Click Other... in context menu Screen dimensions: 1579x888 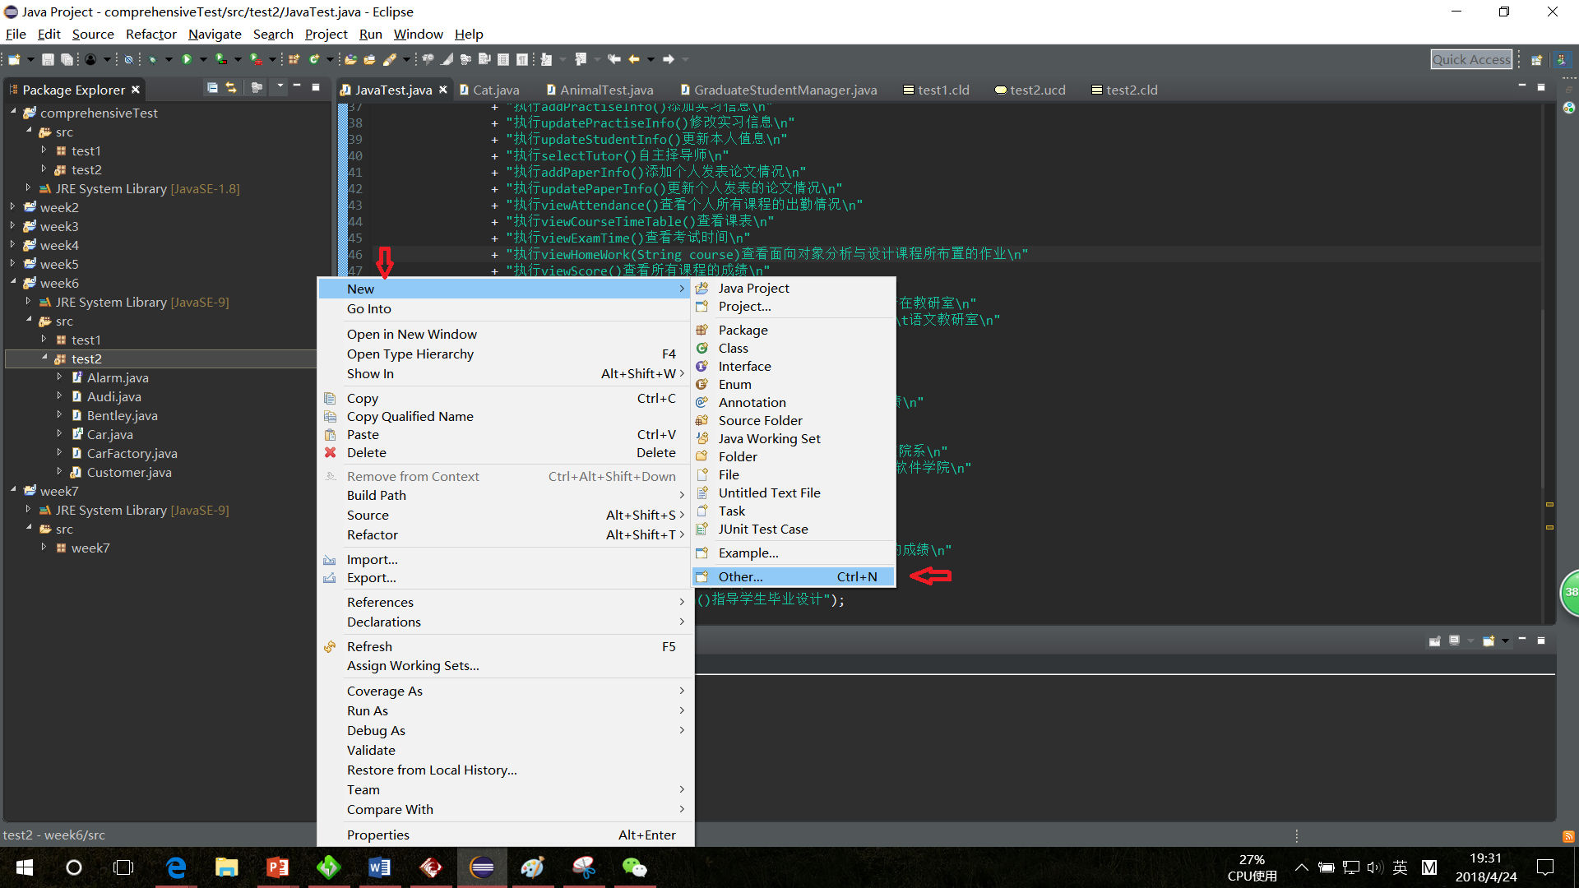coord(741,576)
